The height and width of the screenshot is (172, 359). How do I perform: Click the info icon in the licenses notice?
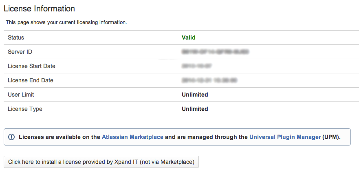click(11, 137)
